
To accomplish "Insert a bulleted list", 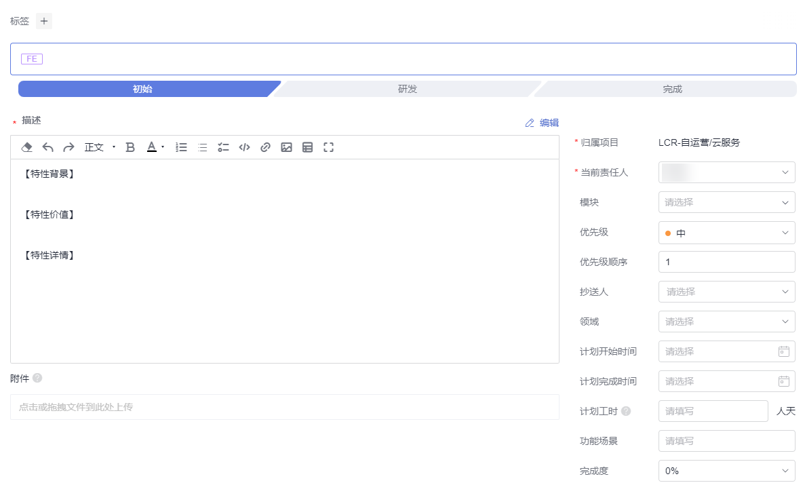I will click(x=202, y=147).
